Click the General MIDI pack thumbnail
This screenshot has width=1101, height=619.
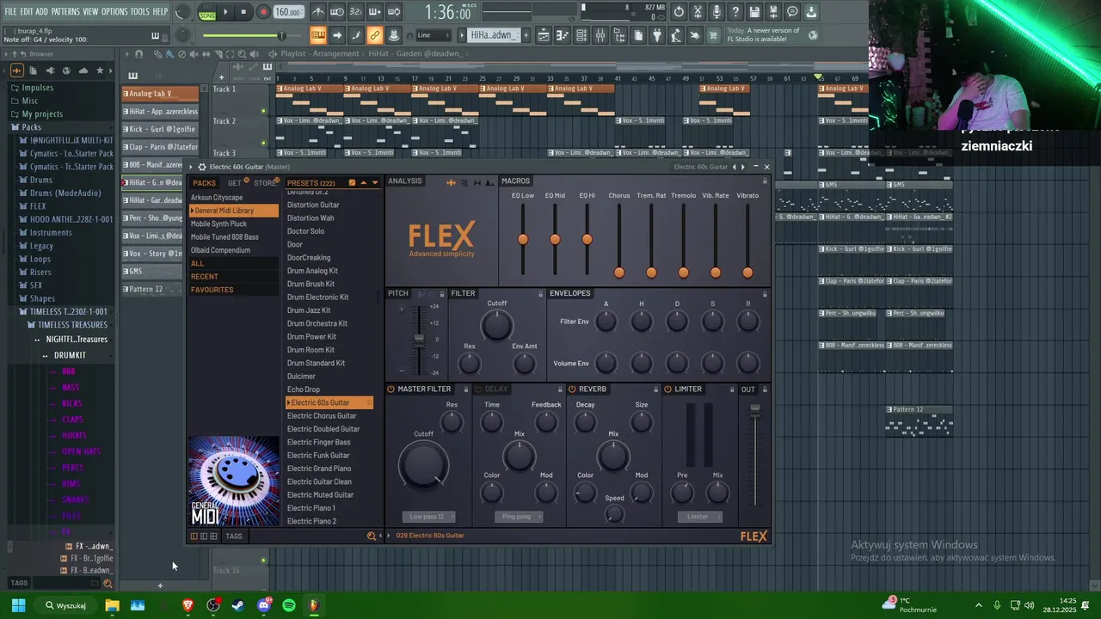(234, 481)
